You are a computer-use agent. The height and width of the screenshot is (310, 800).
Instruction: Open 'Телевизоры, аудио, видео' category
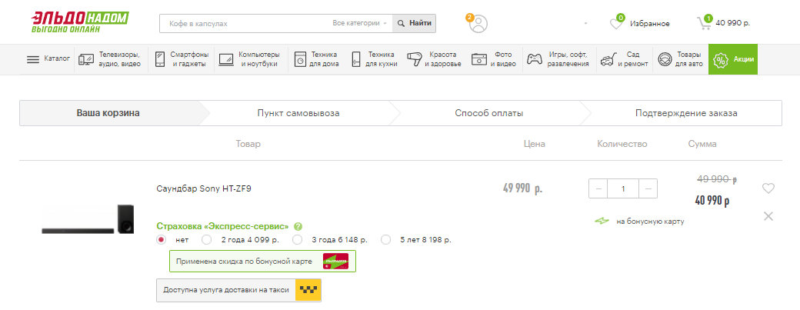110,59
